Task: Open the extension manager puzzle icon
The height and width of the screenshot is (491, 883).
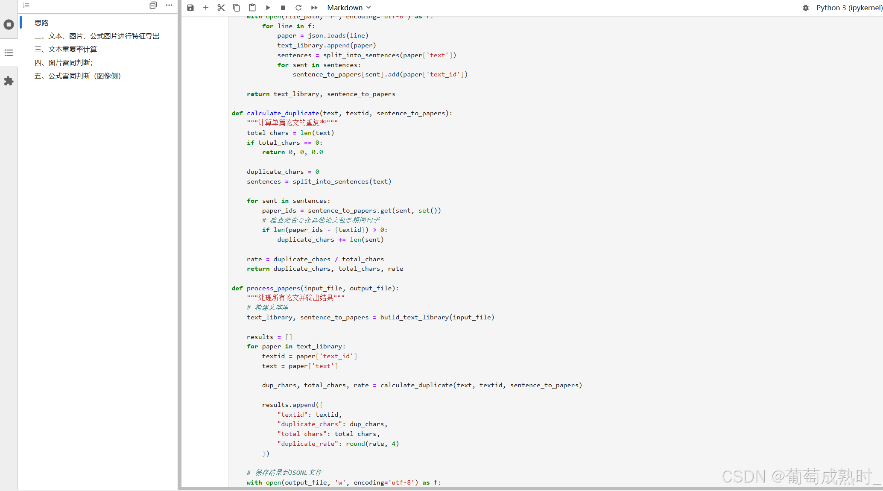Action: point(9,81)
